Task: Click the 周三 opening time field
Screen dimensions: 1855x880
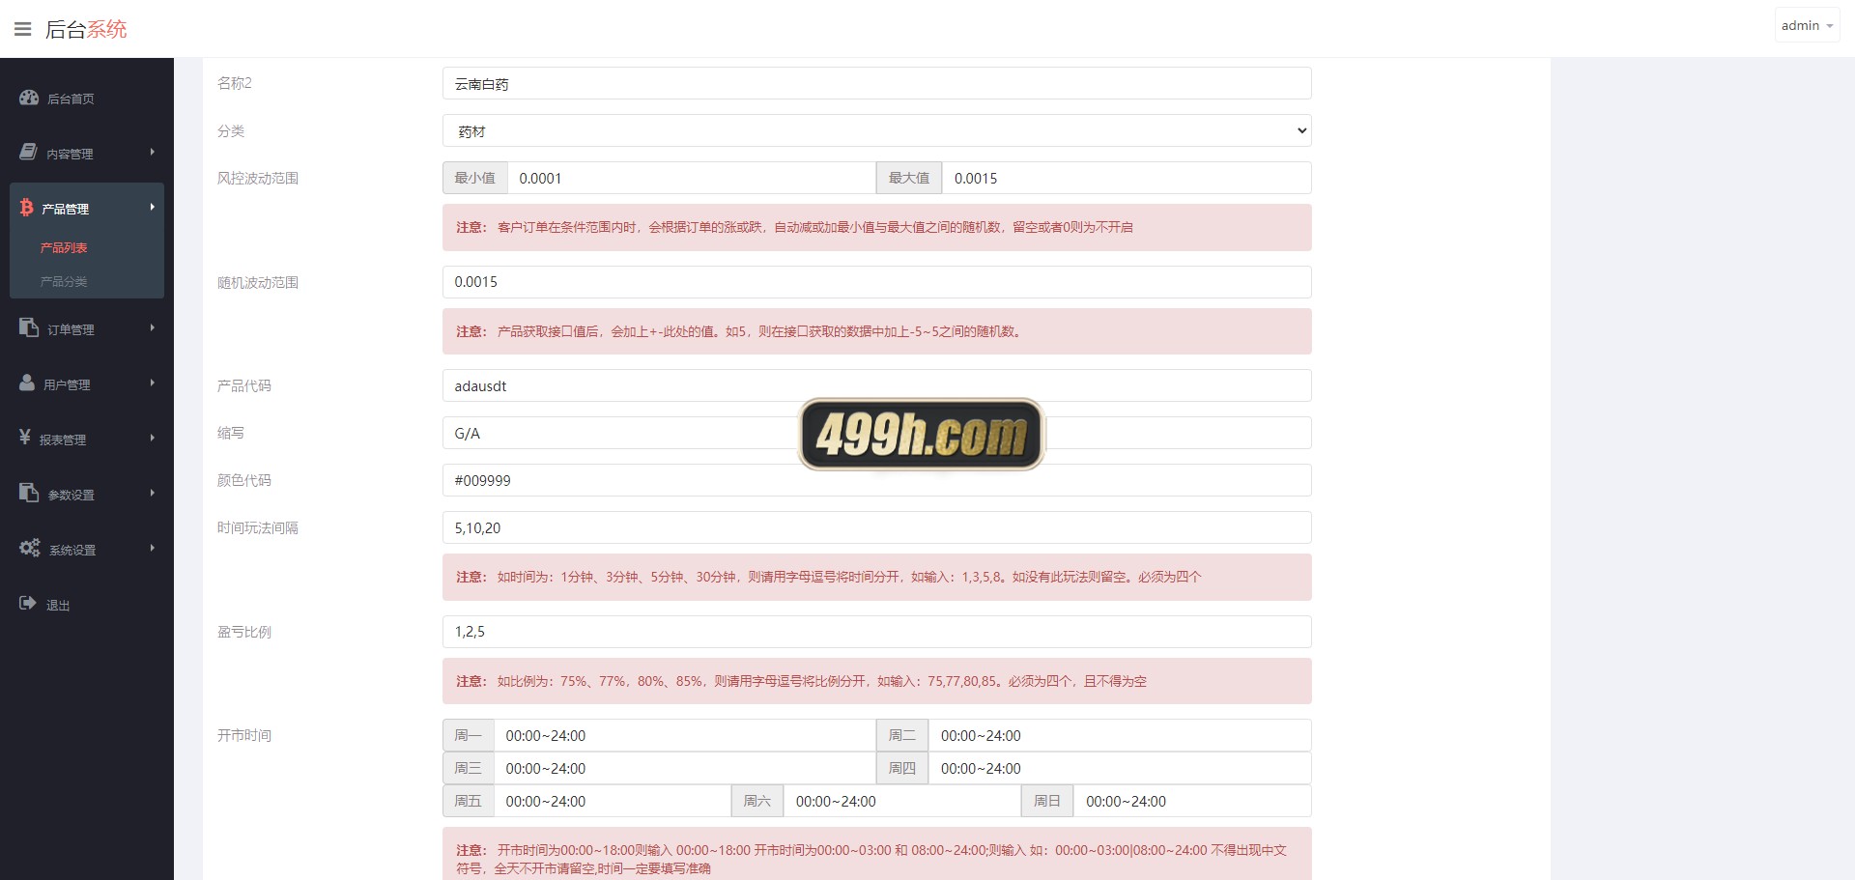Action: click(684, 768)
